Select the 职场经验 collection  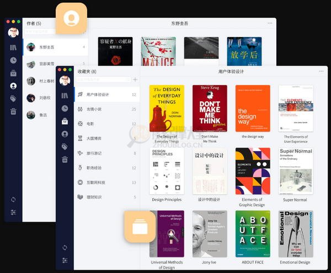107,168
